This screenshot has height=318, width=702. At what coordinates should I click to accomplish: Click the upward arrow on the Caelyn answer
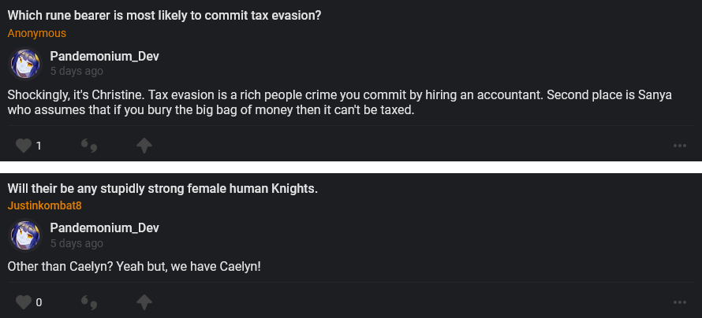[x=144, y=302]
